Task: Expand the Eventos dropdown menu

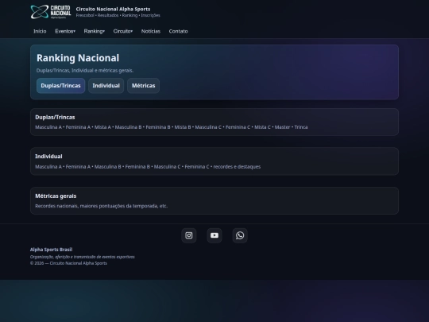Action: pyautogui.click(x=65, y=31)
